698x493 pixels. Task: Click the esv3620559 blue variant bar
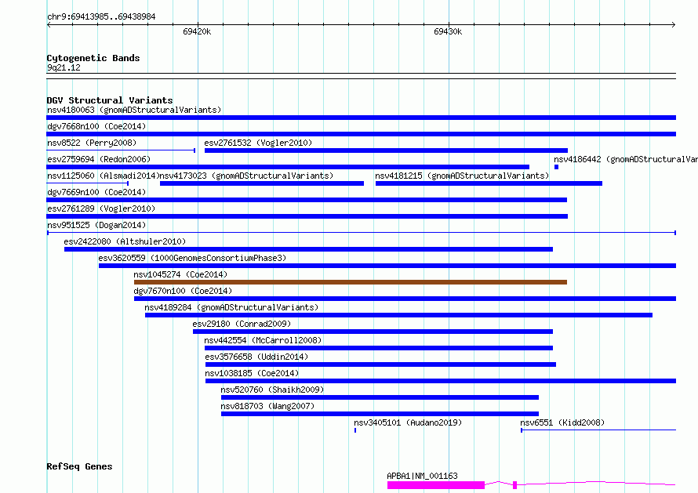(387, 266)
